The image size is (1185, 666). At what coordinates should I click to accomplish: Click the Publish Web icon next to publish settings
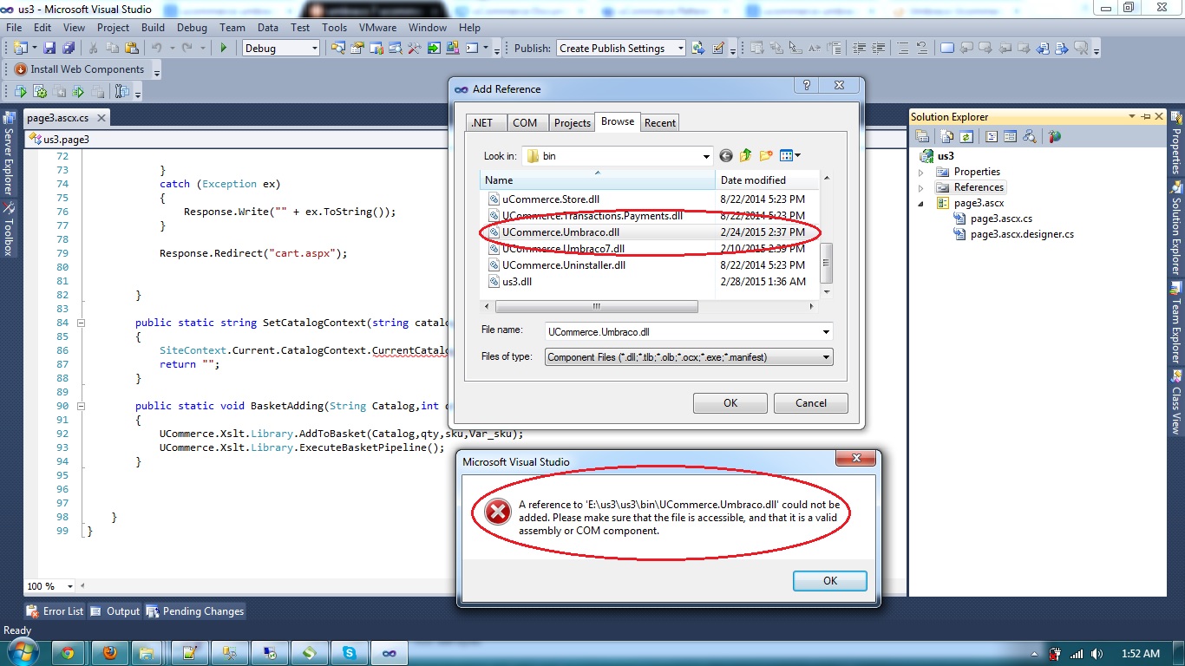[x=699, y=49]
